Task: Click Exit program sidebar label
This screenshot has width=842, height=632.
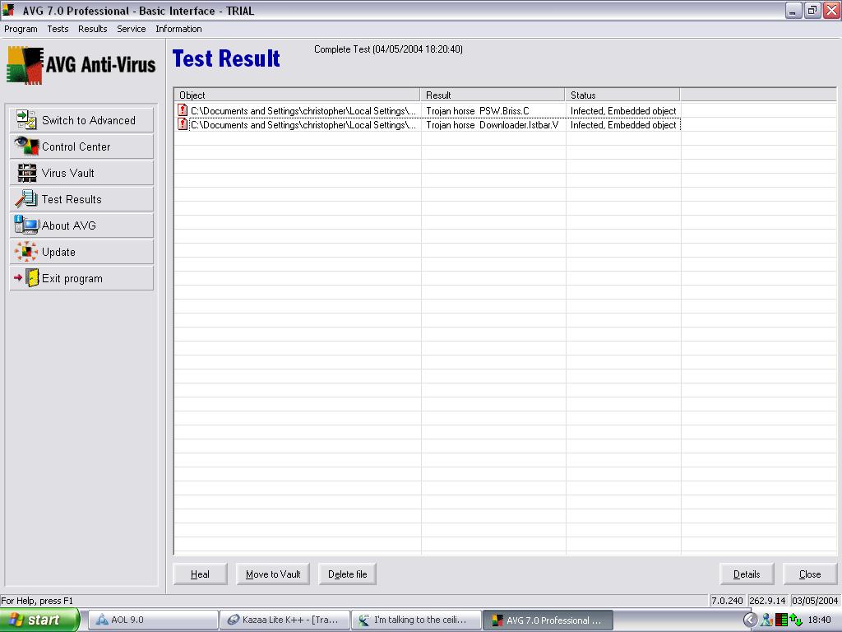Action: tap(72, 278)
